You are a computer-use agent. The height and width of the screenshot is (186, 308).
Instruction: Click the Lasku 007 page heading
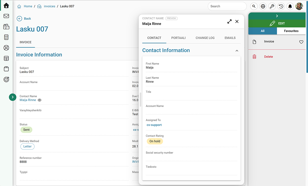[x=32, y=29]
